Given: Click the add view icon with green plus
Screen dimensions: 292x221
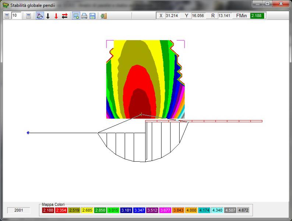Looking at the screenshot, I should click(x=76, y=16).
